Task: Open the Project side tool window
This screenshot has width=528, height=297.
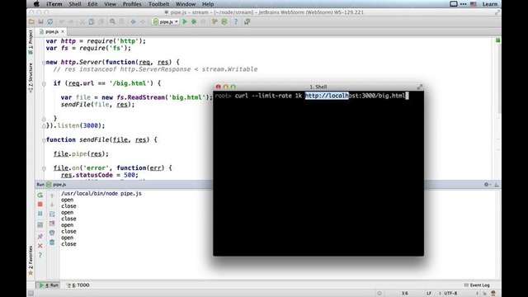Action: [x=31, y=42]
